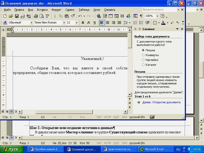Click the RU language indicator in tray
204x153 pixels.
point(178,149)
